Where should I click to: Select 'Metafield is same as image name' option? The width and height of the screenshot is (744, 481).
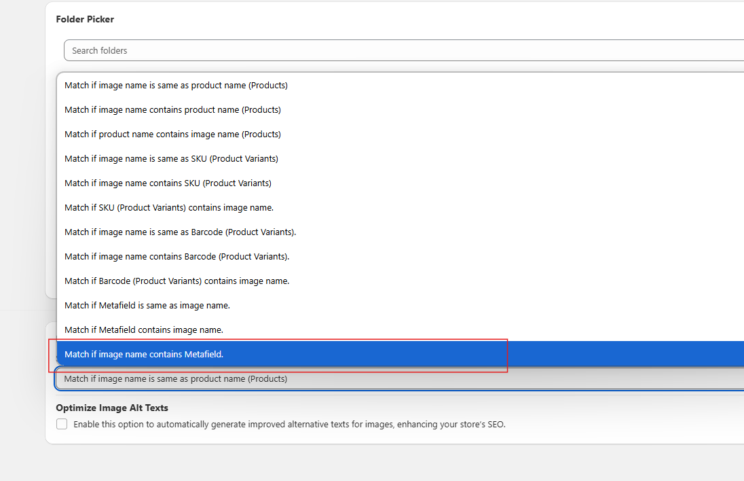coord(147,306)
